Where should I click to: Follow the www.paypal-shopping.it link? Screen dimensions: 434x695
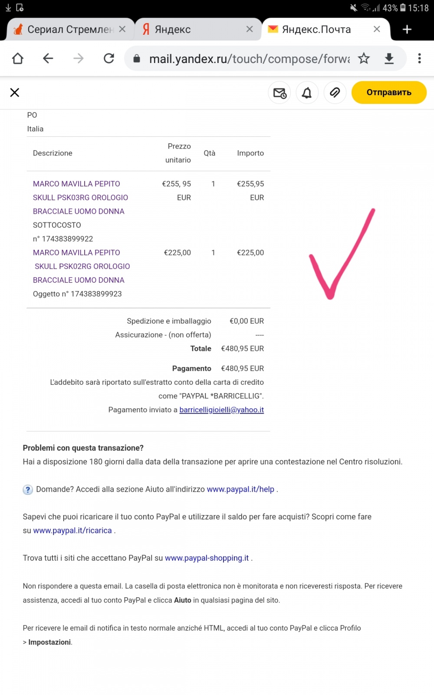point(207,558)
